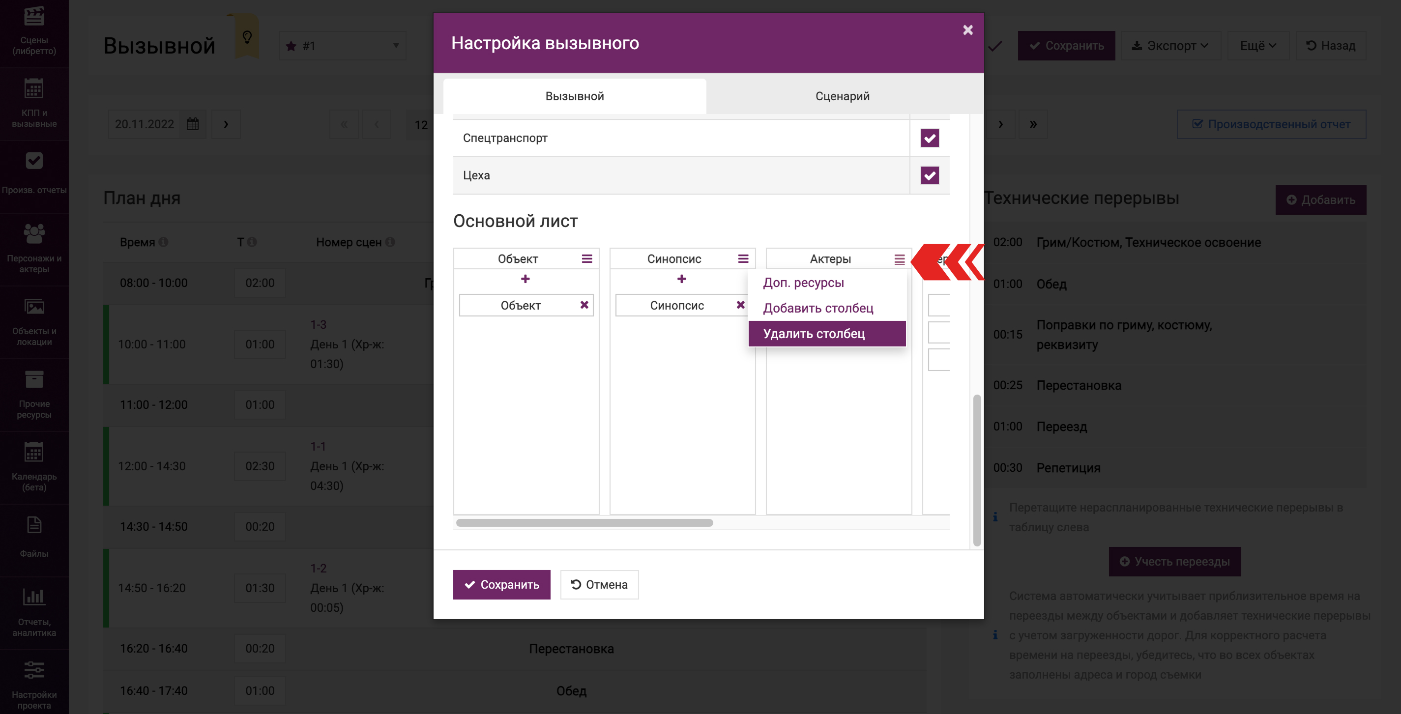1401x714 pixels.
Task: Remove the Объект field with its X
Action: click(x=584, y=305)
